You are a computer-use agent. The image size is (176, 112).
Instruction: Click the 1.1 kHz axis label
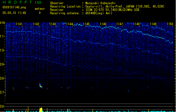click(x=3, y=36)
